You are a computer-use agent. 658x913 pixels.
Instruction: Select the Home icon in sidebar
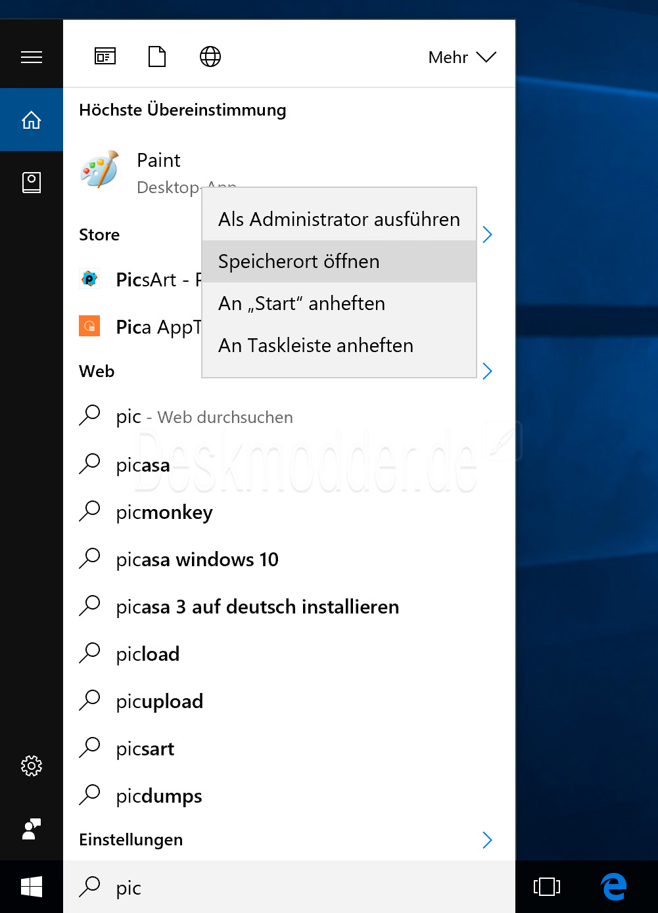pyautogui.click(x=32, y=120)
